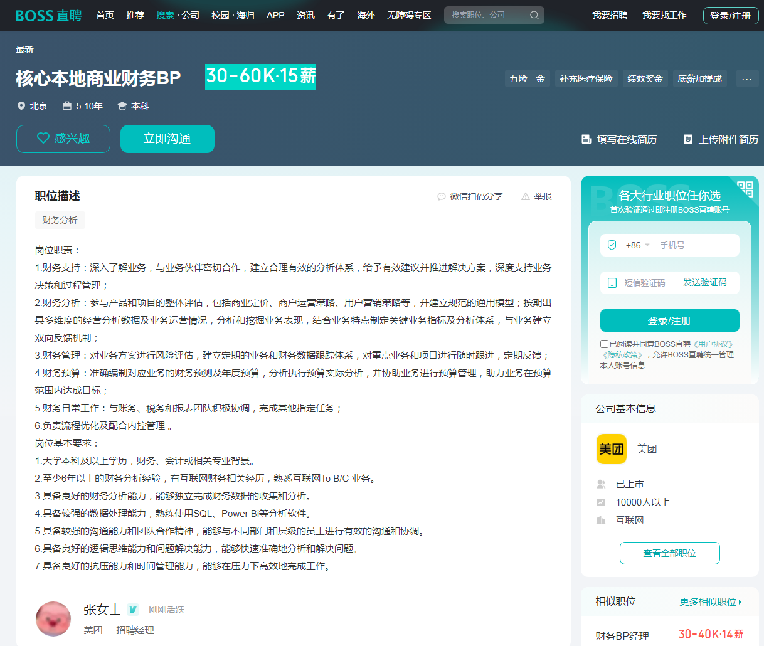
Task: Click the company name 美团 in sidebar
Action: click(647, 449)
